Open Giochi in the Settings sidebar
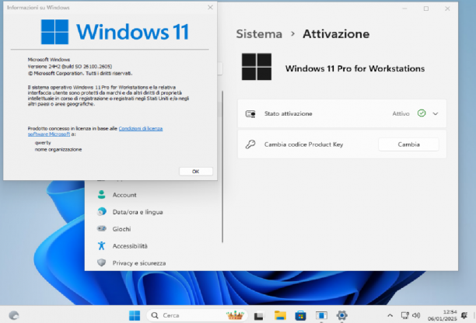Screen dimensions: 476x323 click(121, 229)
